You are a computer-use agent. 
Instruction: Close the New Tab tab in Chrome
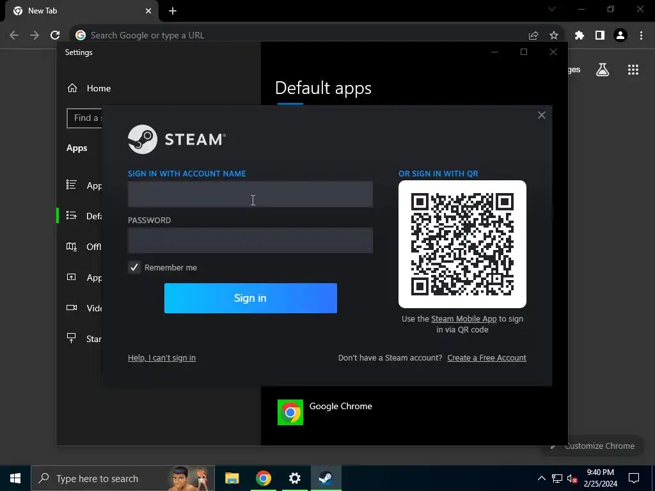click(x=148, y=11)
